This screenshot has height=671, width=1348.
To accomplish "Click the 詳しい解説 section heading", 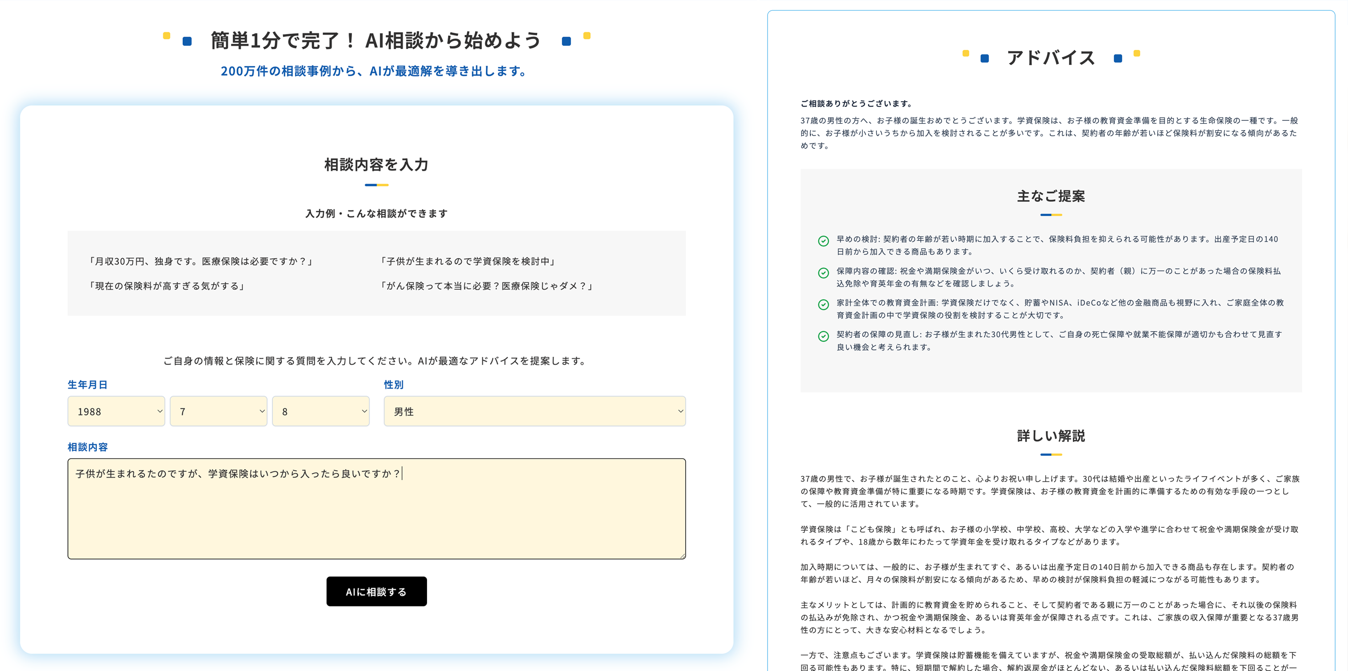I will tap(1051, 436).
